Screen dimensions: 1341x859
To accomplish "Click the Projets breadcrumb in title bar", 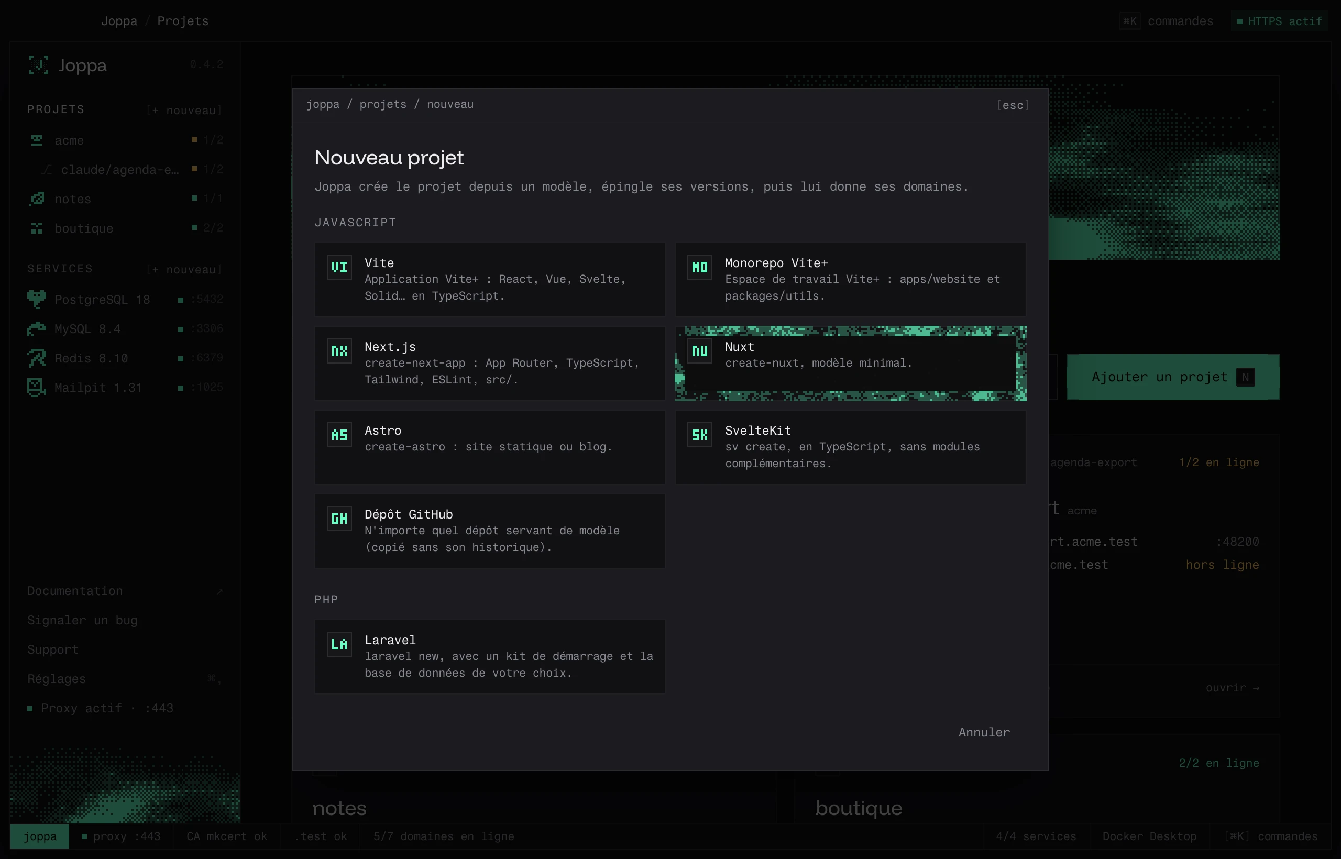I will [x=182, y=21].
